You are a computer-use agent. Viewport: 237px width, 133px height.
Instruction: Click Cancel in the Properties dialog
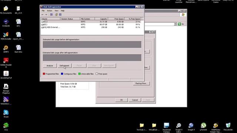click(135, 100)
